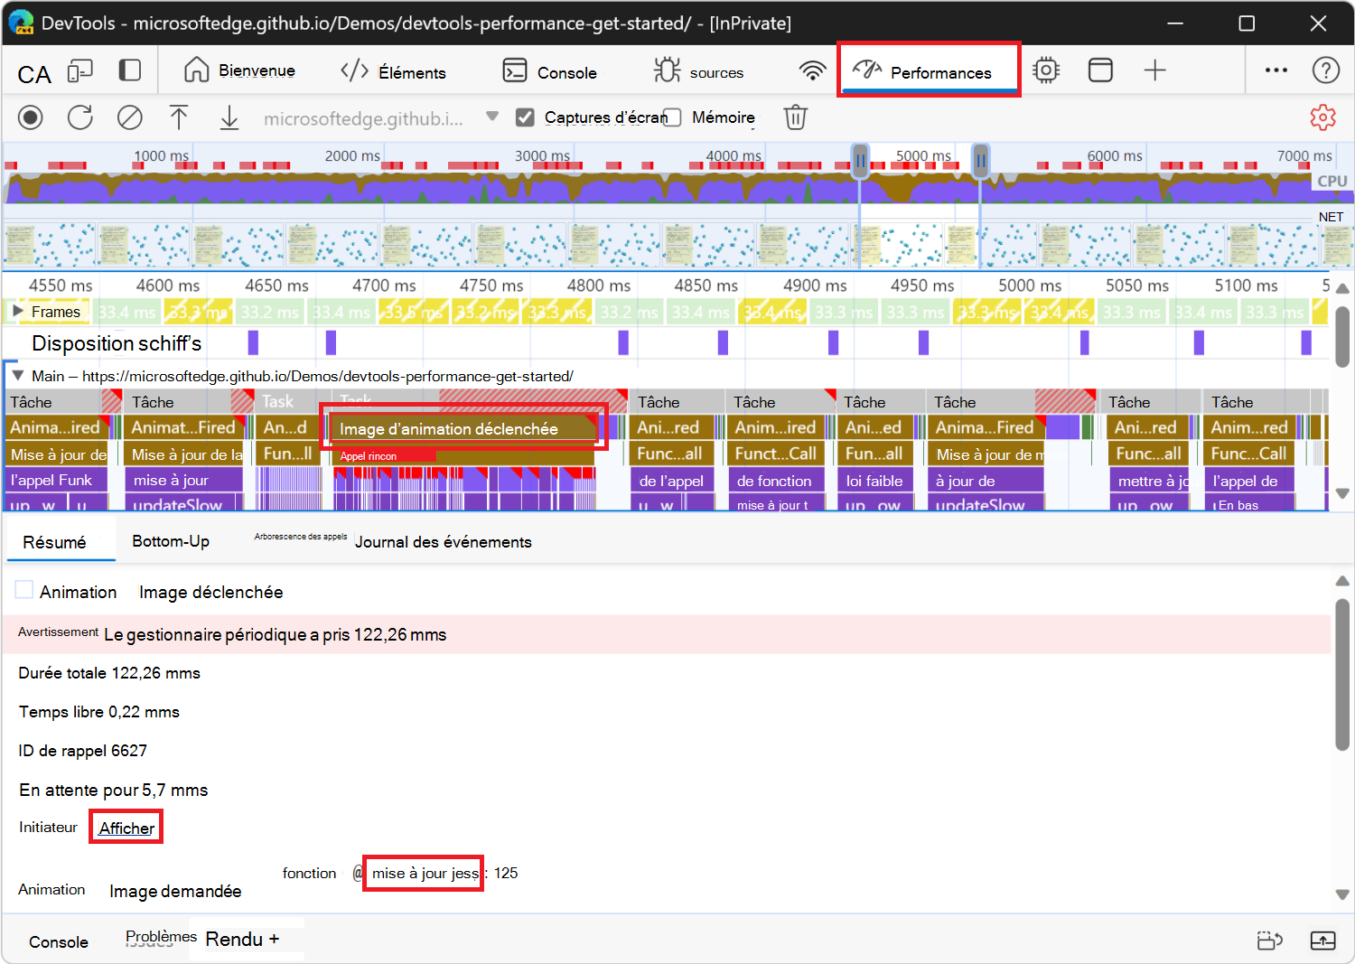Reload page and record profile
This screenshot has height=964, width=1355.
[x=80, y=117]
